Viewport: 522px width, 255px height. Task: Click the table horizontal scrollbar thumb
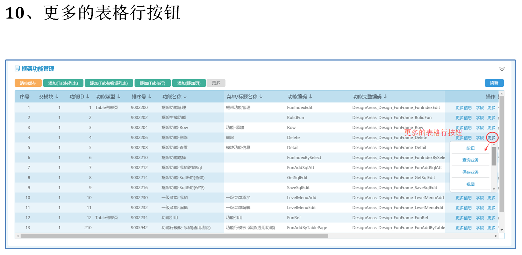click(174, 236)
